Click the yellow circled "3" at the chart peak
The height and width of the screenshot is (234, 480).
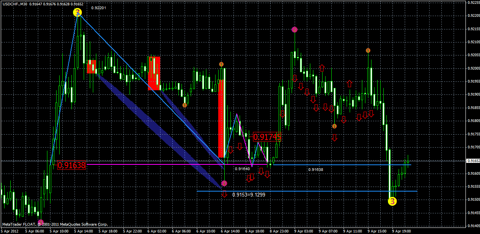pyautogui.click(x=78, y=12)
